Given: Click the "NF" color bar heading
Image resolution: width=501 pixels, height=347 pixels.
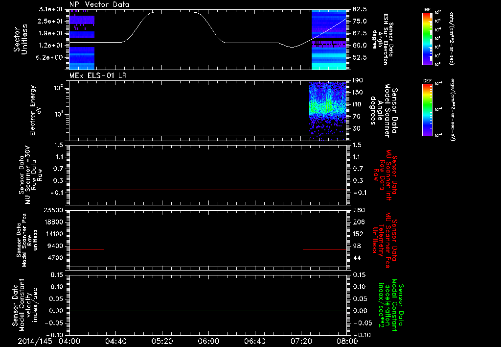Looking at the screenshot, I should point(427,10).
